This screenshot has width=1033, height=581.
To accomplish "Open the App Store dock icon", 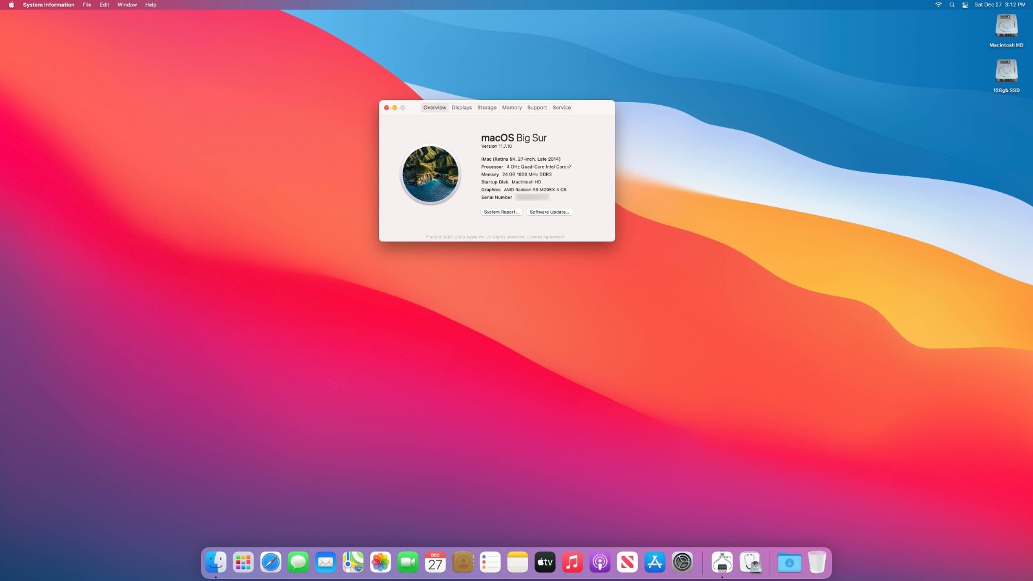I will click(x=655, y=562).
